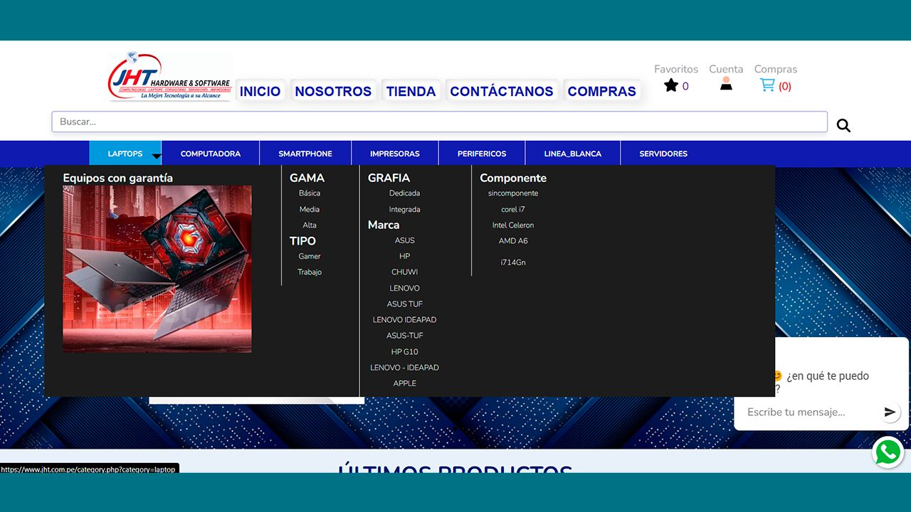Open NOSOTROS page
The width and height of the screenshot is (911, 512).
(x=333, y=91)
